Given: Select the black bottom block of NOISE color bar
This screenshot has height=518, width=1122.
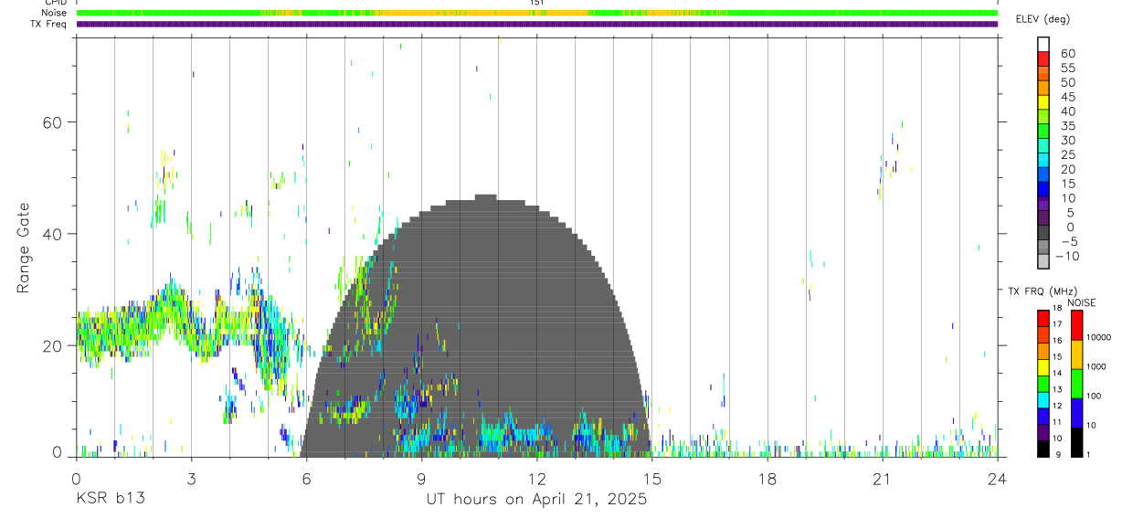Looking at the screenshot, I should tap(1076, 442).
